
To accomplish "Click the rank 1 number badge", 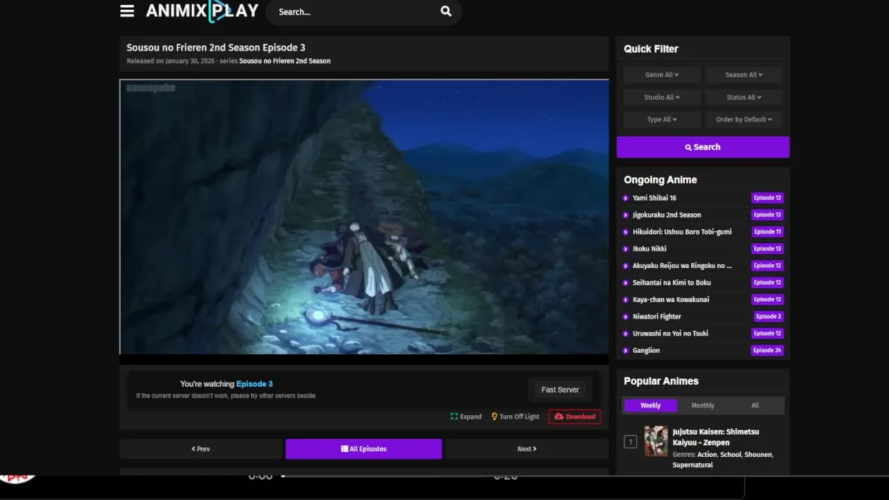I will (630, 442).
